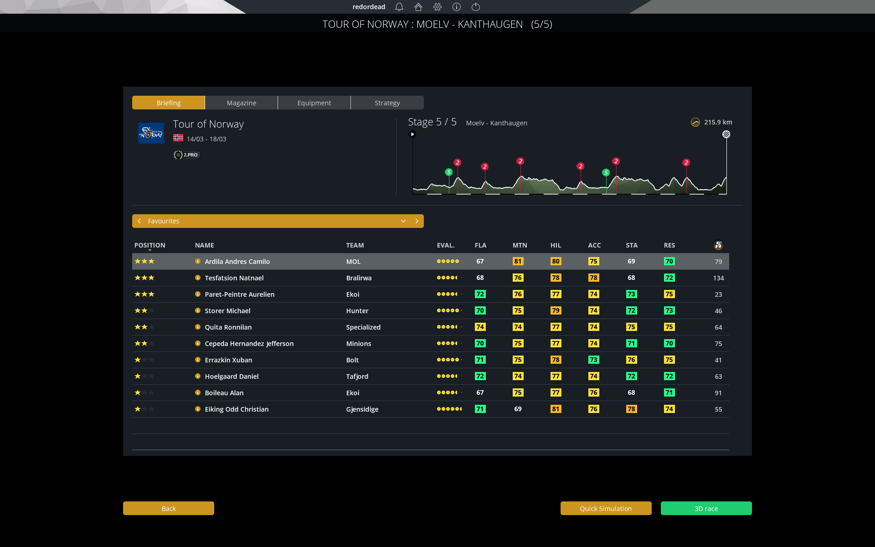This screenshot has width=875, height=547.
Task: Run Quick Simulation
Action: tap(606, 508)
